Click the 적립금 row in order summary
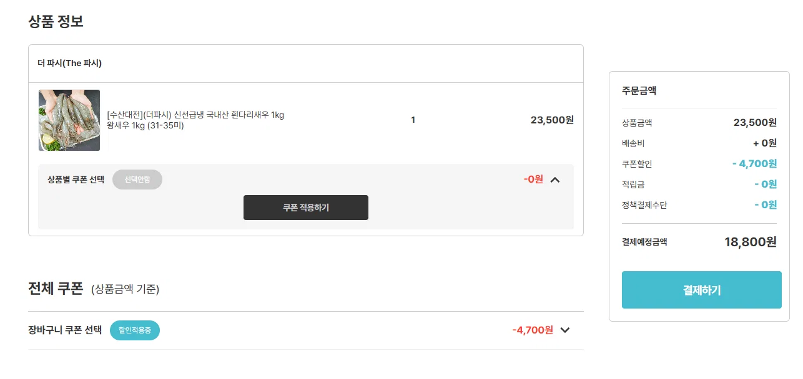This screenshot has height=379, width=803. click(x=699, y=185)
